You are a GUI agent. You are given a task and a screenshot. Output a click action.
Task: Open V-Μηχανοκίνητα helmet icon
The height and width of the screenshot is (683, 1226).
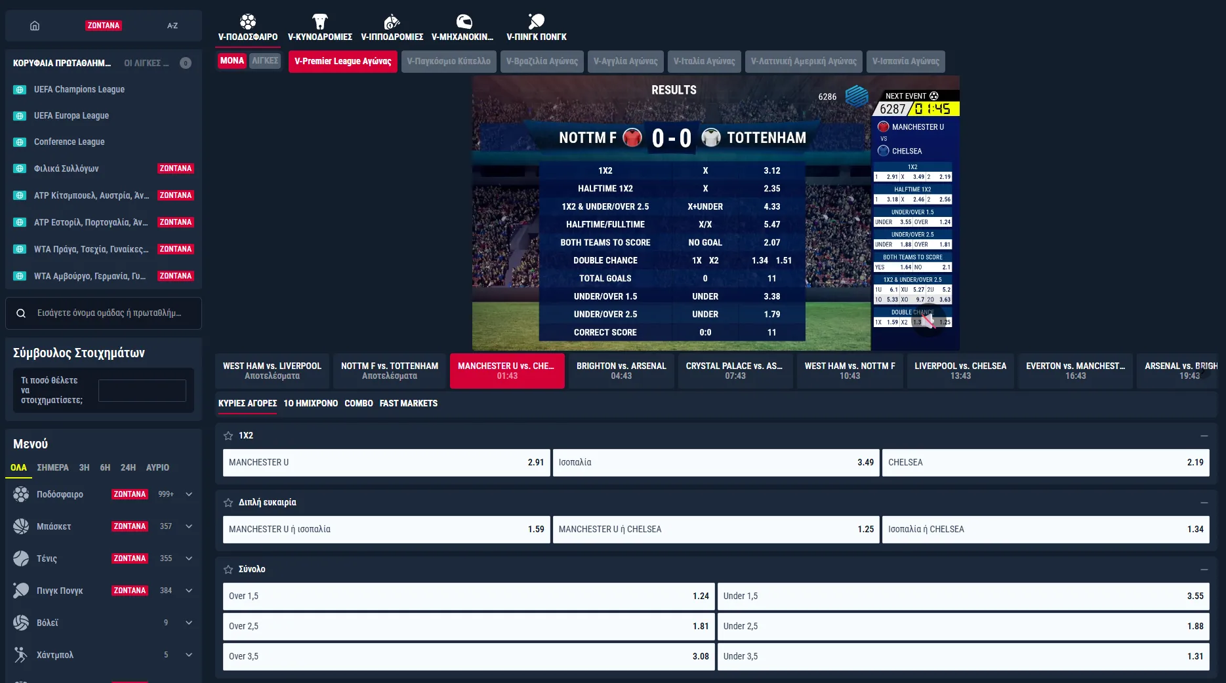point(464,22)
